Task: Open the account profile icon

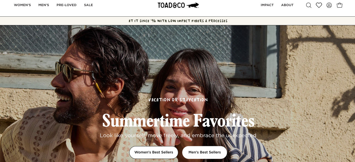Action: (329, 5)
